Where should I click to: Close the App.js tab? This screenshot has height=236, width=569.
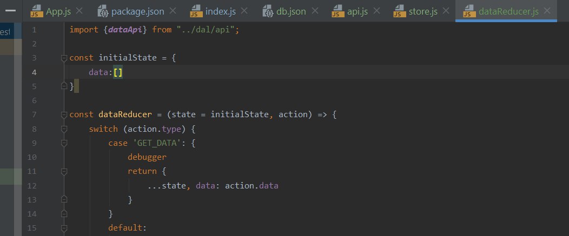tap(79, 11)
